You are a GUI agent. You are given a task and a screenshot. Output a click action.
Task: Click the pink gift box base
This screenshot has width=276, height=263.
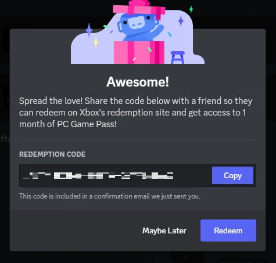(139, 52)
